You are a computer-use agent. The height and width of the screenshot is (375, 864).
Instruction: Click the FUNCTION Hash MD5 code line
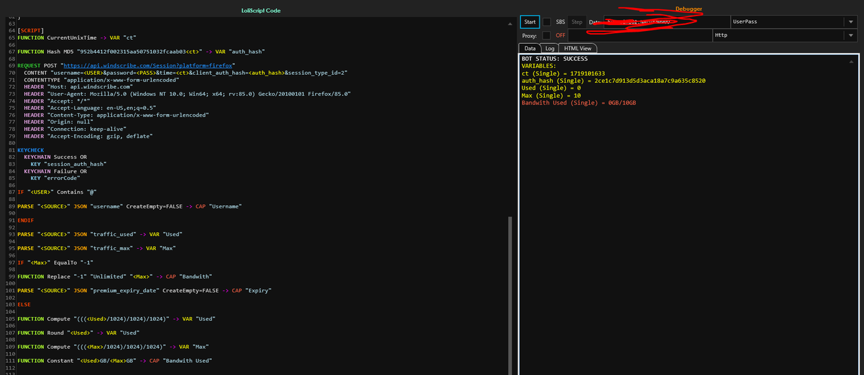141,51
